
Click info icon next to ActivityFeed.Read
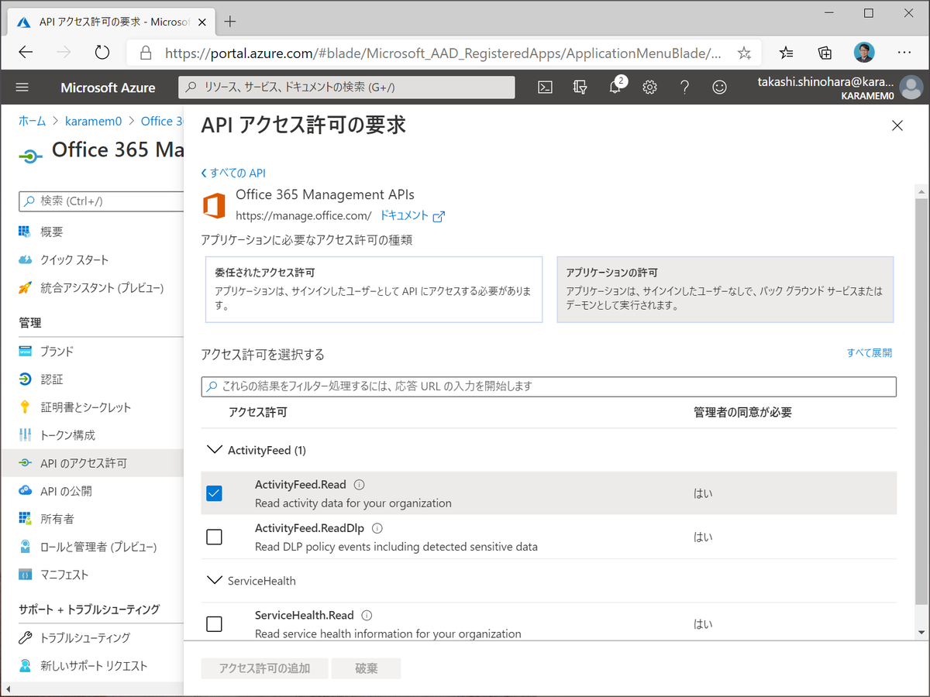click(359, 485)
